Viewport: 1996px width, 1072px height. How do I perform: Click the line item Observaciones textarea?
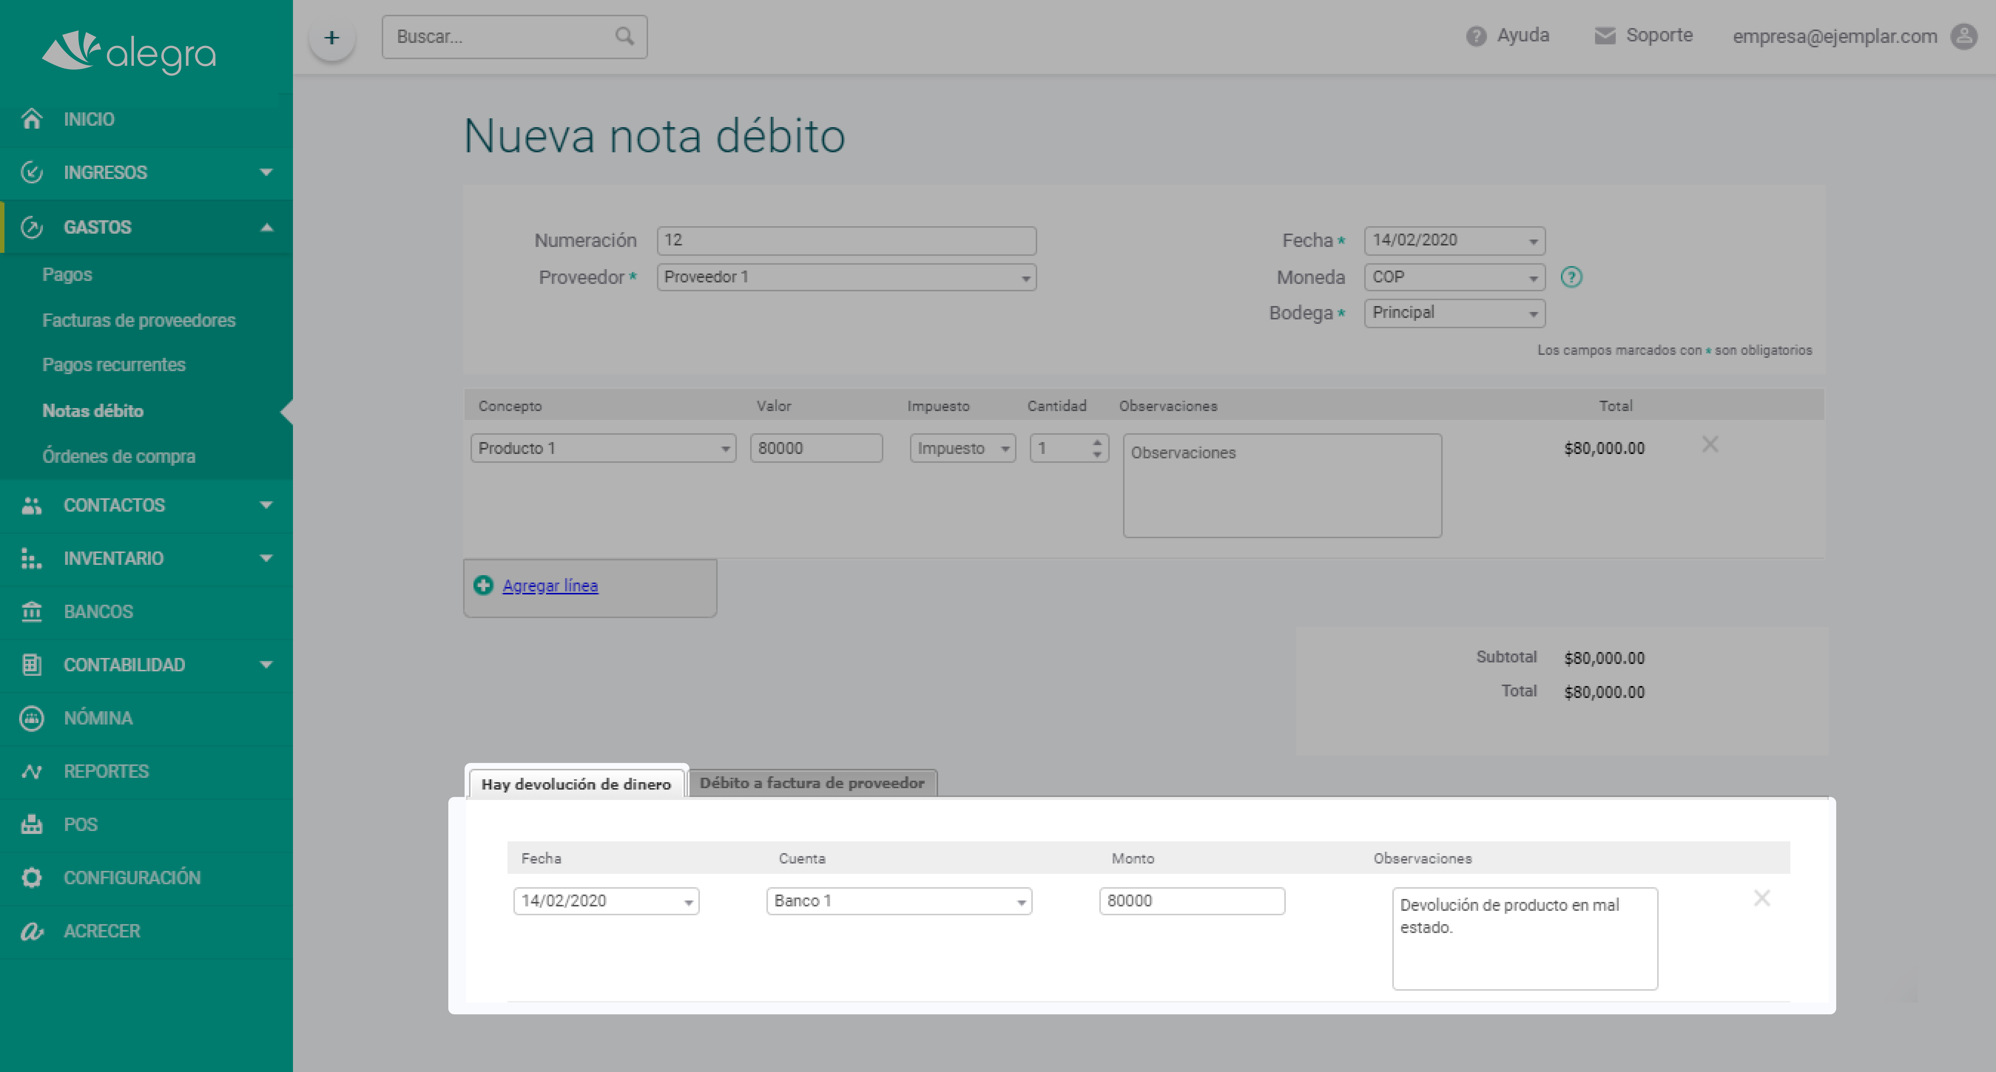(x=1282, y=485)
